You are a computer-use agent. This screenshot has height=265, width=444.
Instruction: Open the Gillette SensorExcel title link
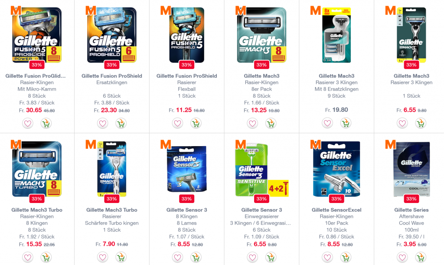336,210
